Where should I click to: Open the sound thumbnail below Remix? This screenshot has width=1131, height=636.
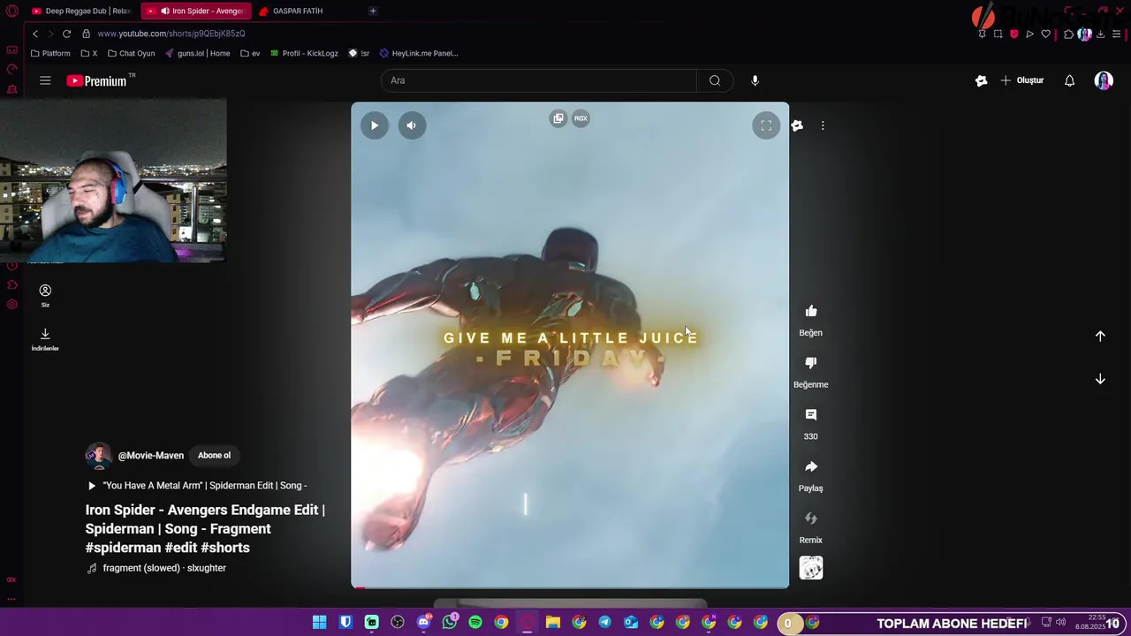point(811,568)
